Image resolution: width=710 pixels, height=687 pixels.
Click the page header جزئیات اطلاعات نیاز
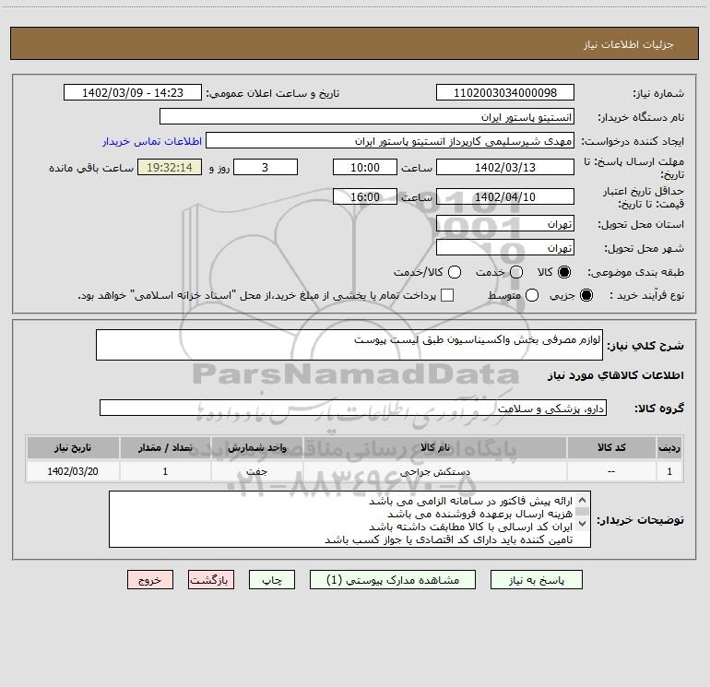click(629, 44)
